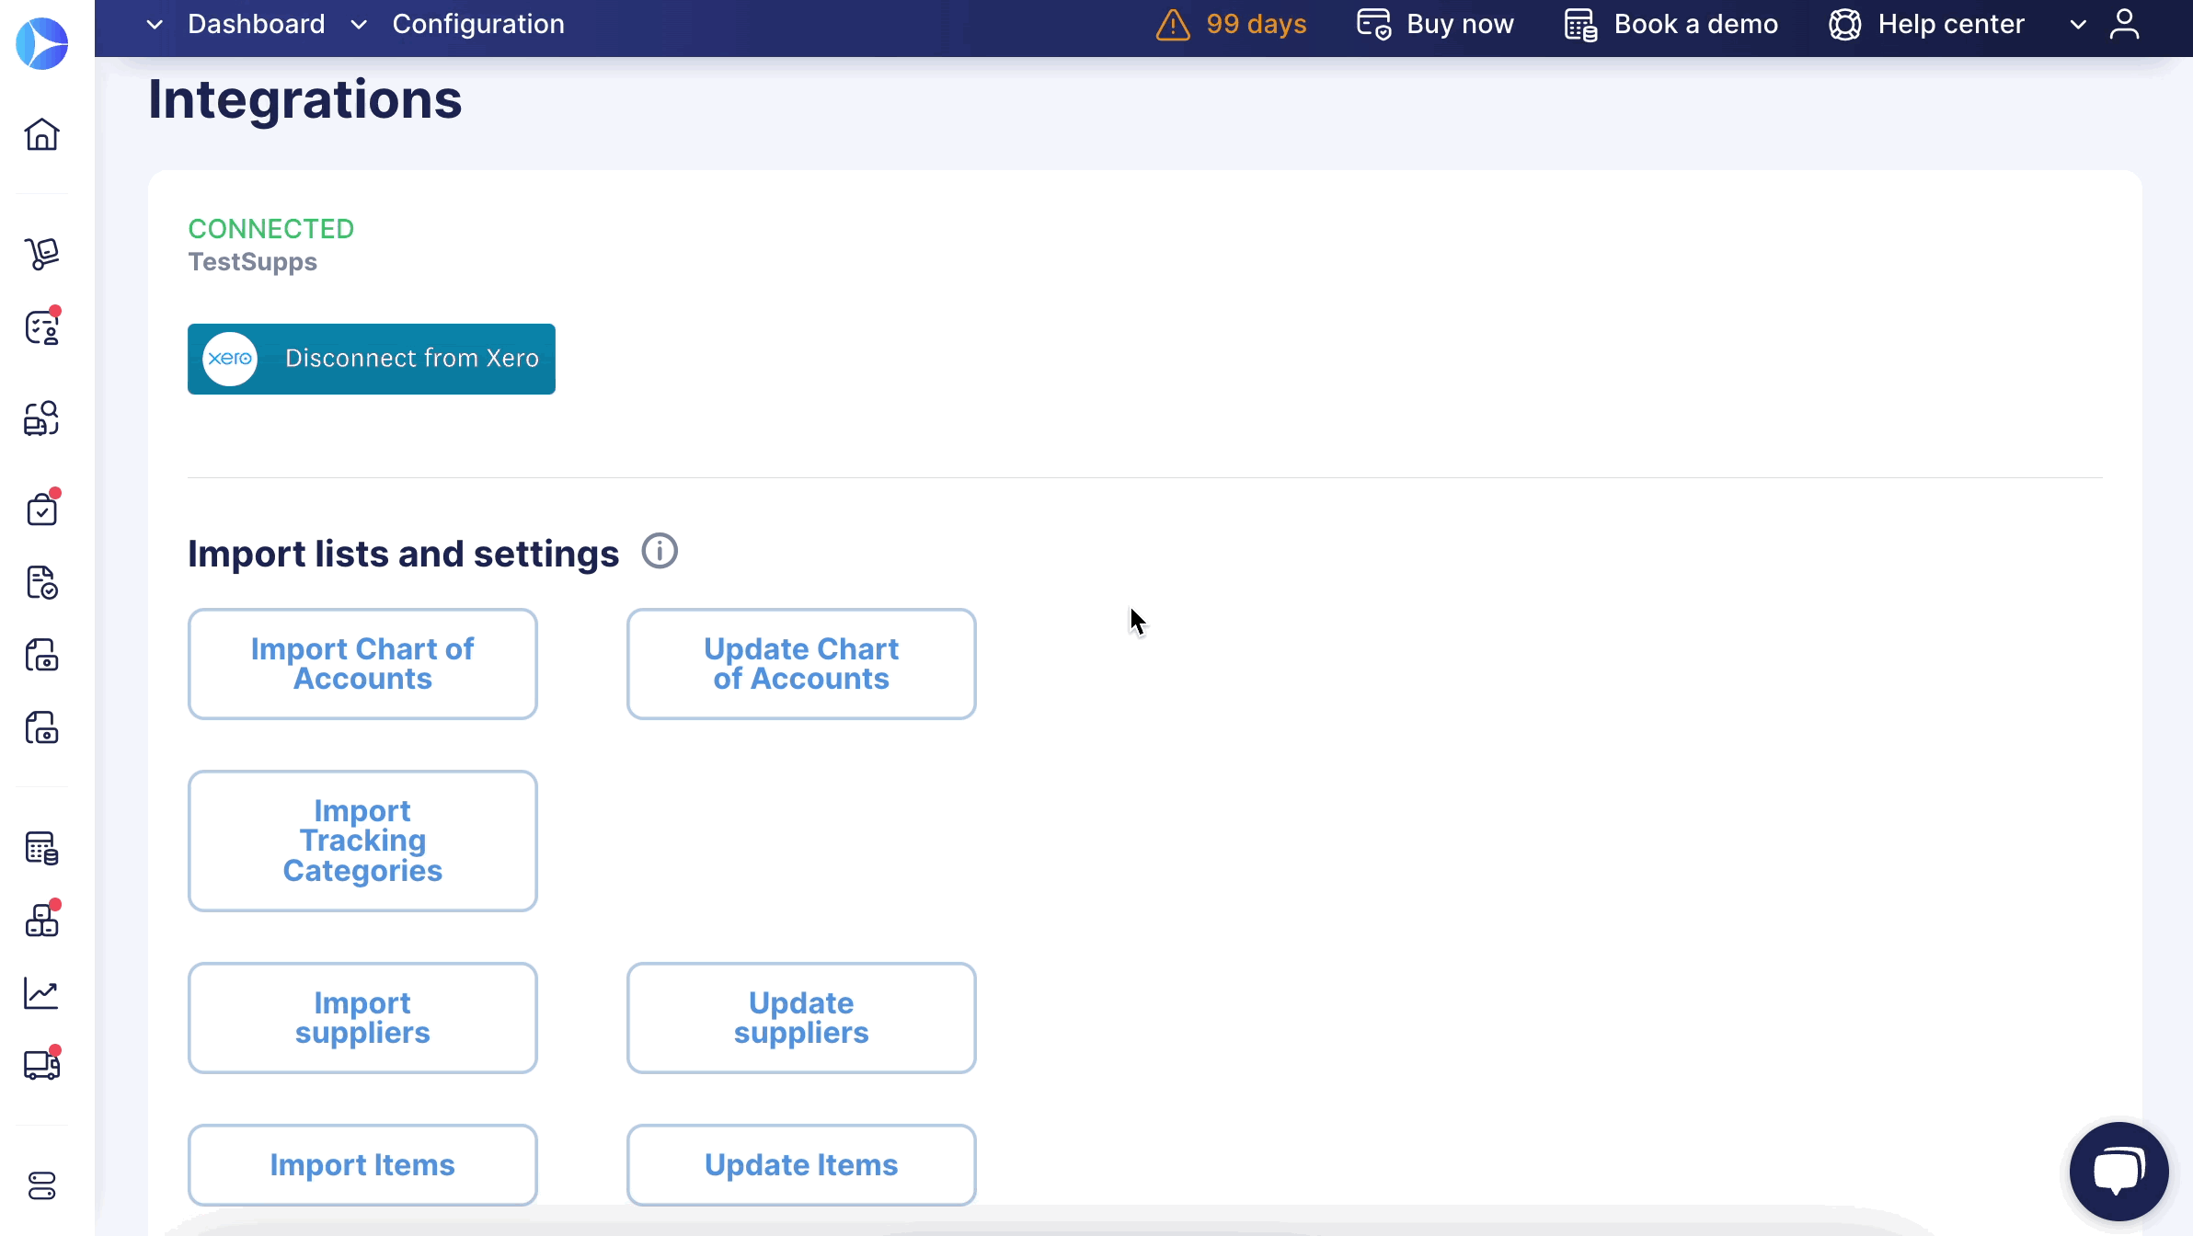Click the Xero logo on disconnect button
Screen dimensions: 2193x1236
tap(230, 359)
